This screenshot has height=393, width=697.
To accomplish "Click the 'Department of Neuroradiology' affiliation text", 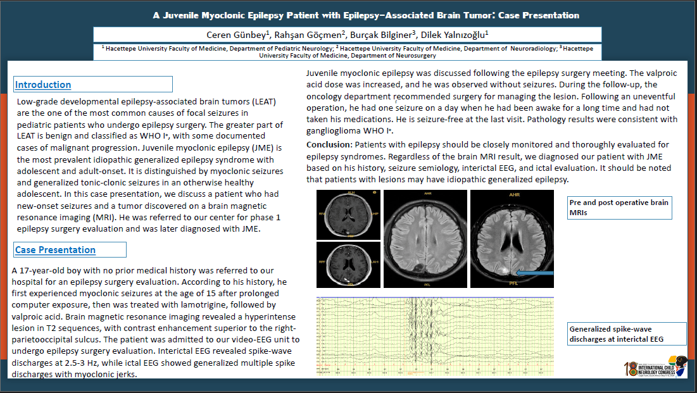I will (x=510, y=49).
